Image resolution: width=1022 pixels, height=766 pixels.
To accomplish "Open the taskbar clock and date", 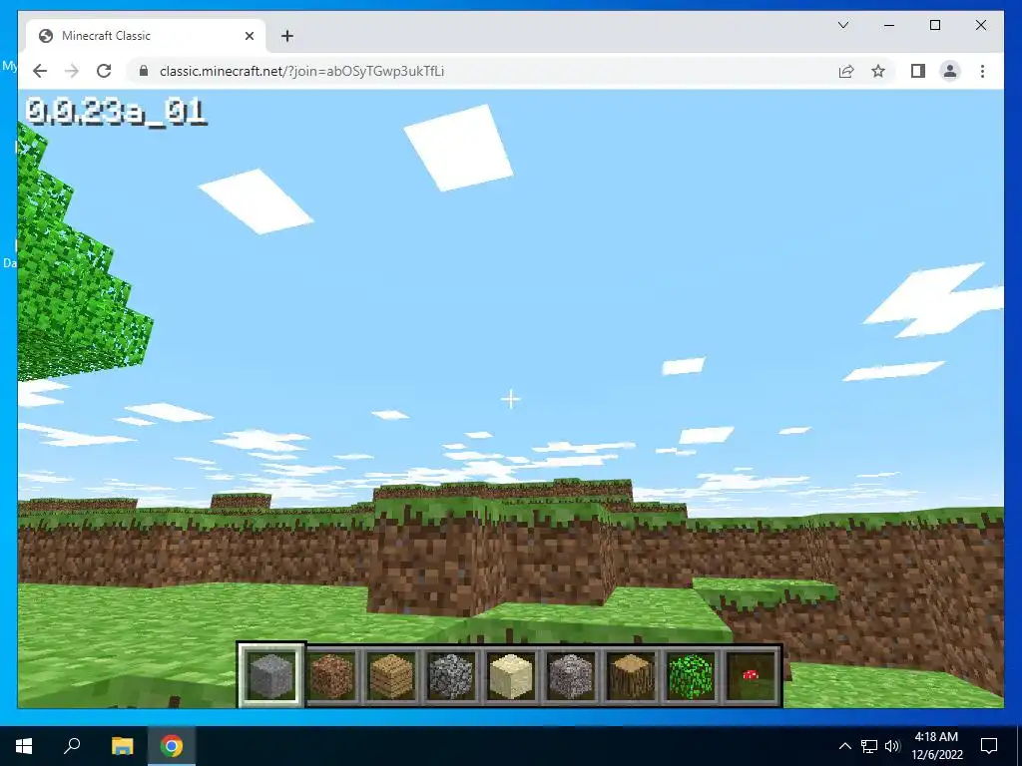I will pyautogui.click(x=936, y=746).
